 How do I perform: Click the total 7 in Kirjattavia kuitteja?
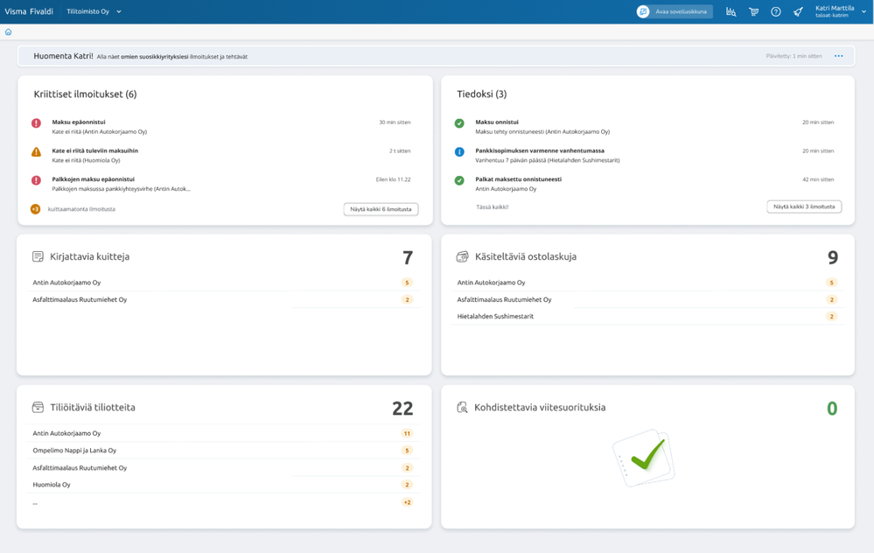408,257
